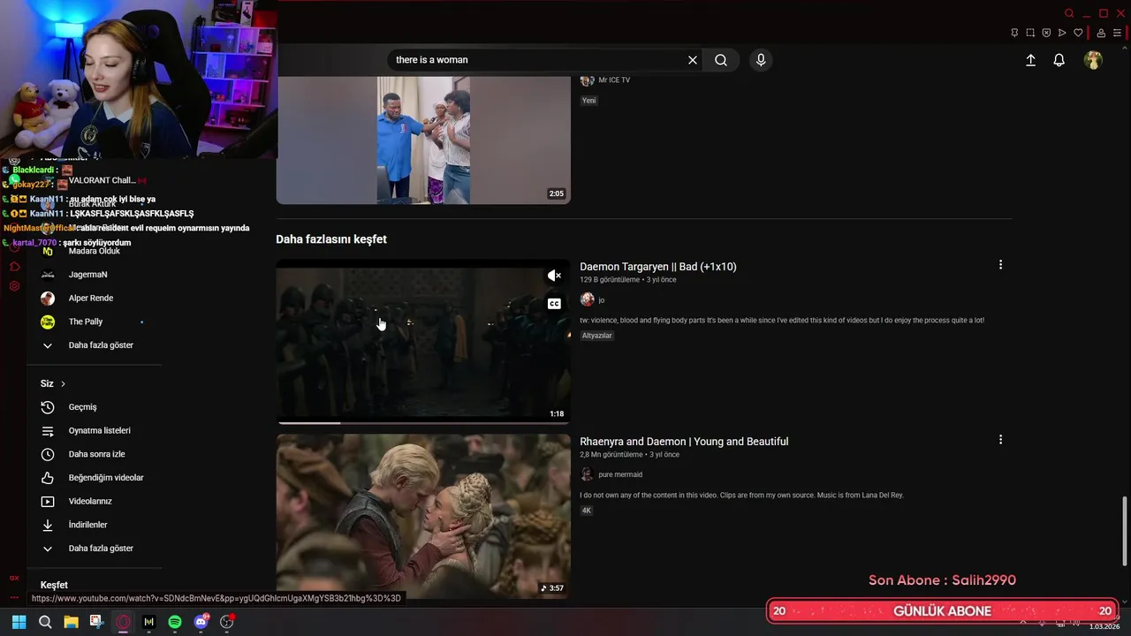Open Spotify from taskbar
The width and height of the screenshot is (1131, 636).
175,622
